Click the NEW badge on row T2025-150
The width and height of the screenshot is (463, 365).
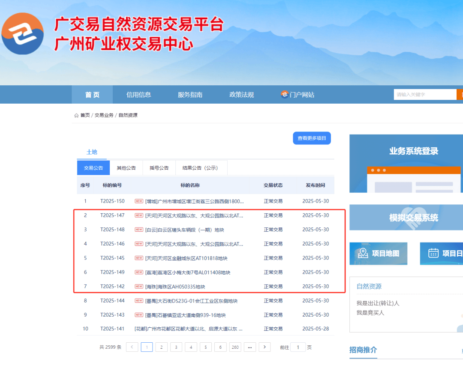(139, 201)
